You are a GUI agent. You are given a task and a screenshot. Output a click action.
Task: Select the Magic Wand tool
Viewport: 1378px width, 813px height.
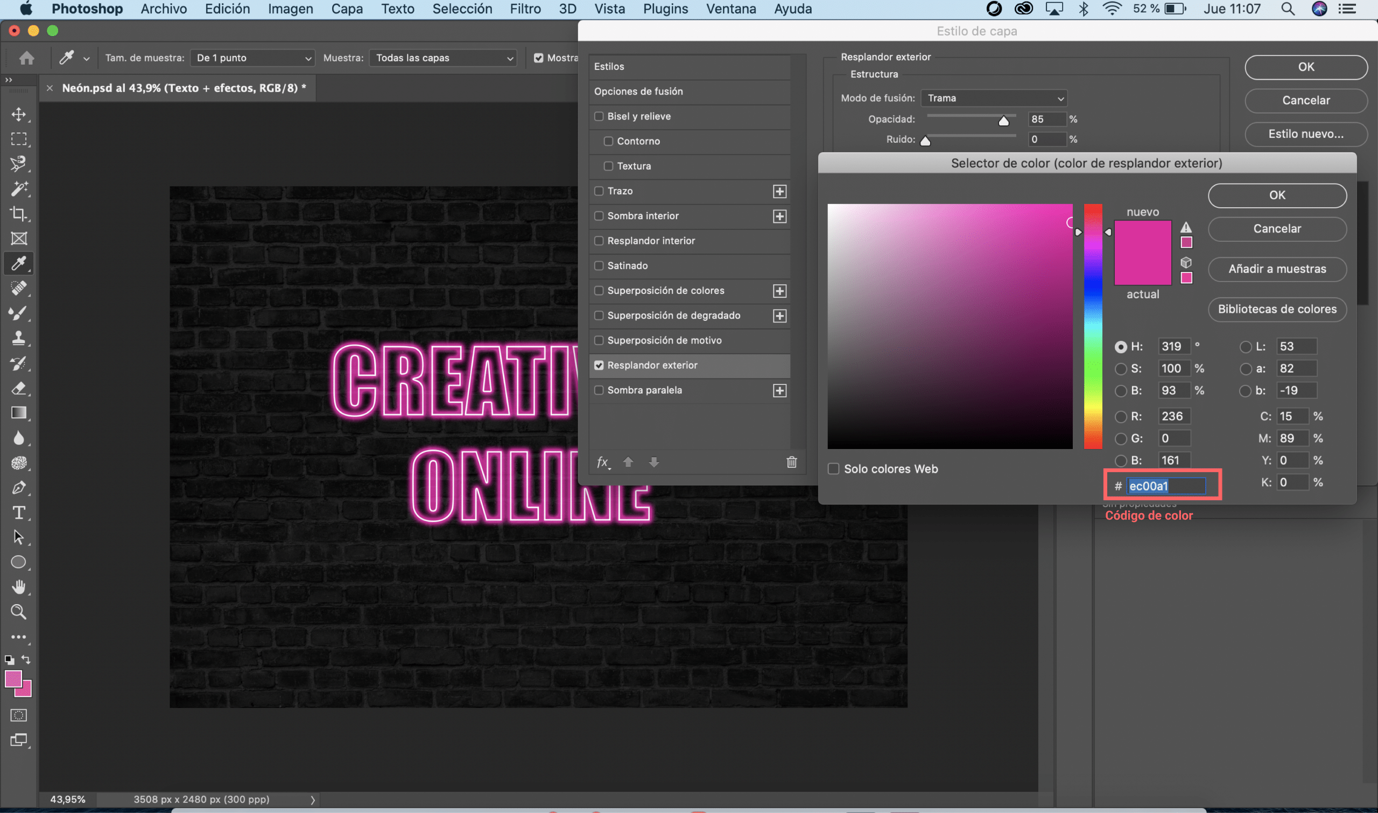point(19,188)
